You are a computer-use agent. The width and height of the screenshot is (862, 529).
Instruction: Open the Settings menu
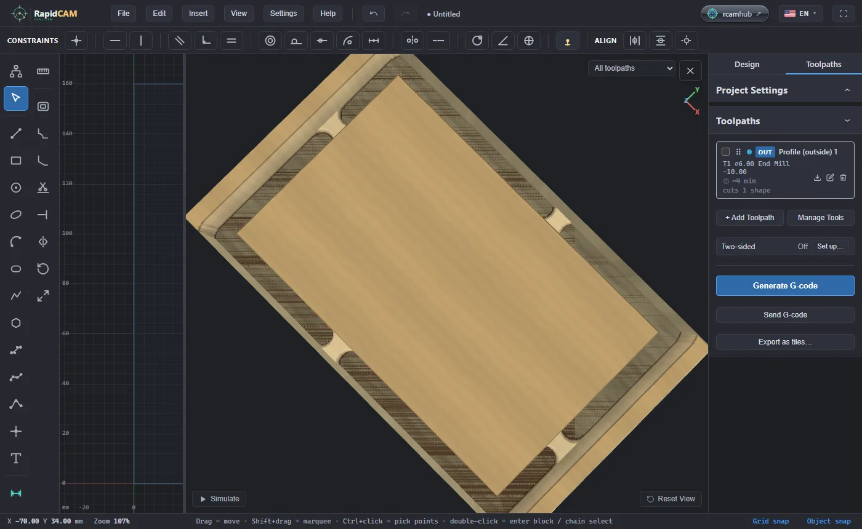pos(283,14)
